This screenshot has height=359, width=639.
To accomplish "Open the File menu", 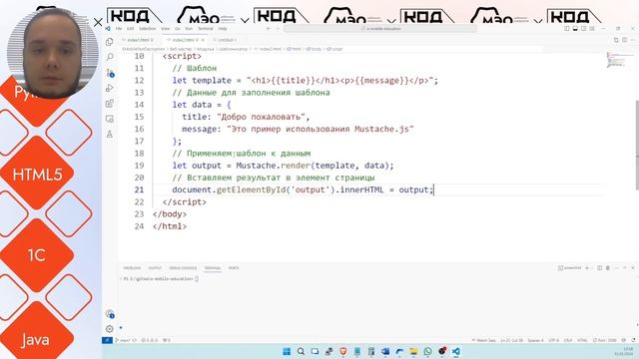I will click(119, 29).
